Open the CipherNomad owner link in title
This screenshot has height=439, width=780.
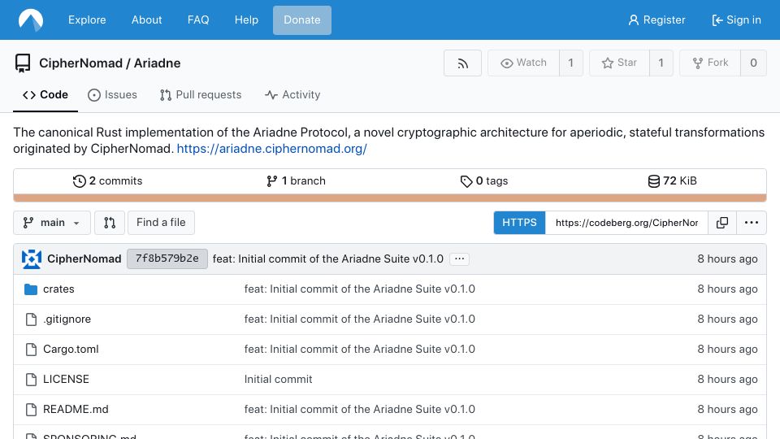point(80,63)
